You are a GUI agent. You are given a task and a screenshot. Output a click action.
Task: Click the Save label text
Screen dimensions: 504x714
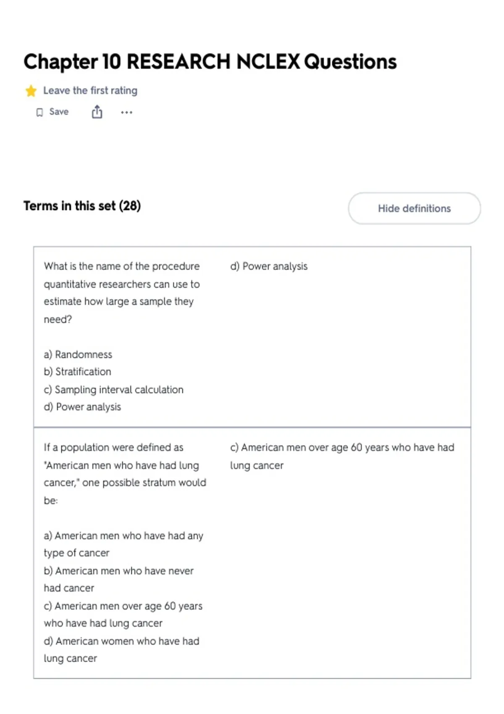point(59,112)
